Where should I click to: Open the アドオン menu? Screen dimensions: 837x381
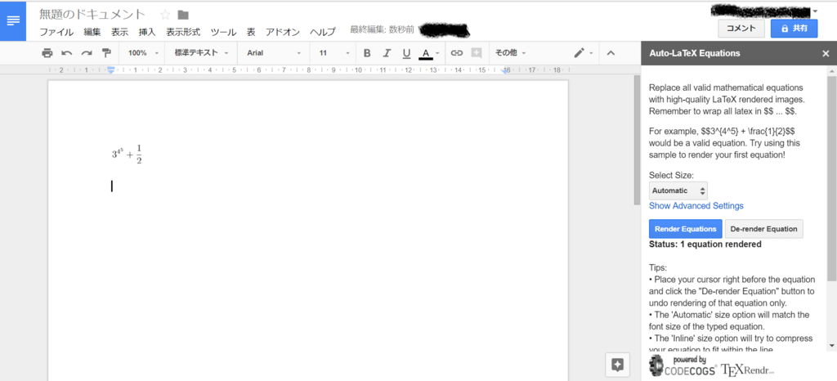pyautogui.click(x=283, y=32)
